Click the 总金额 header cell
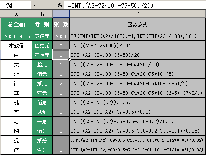 [x=16, y=24]
